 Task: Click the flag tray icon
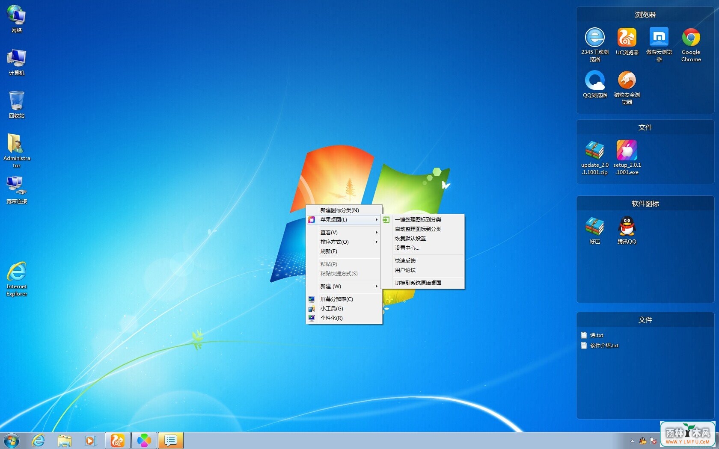click(653, 441)
